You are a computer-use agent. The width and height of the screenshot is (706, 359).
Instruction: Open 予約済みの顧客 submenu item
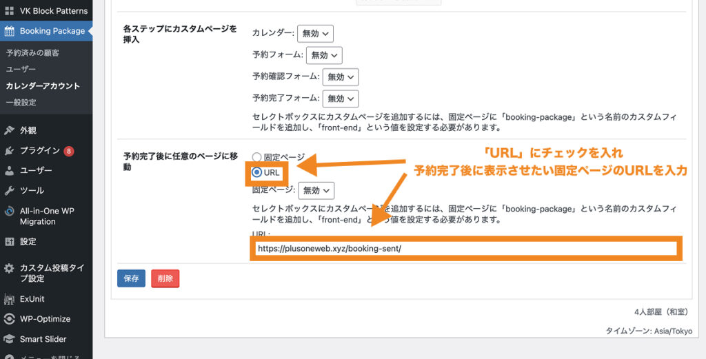click(x=32, y=53)
